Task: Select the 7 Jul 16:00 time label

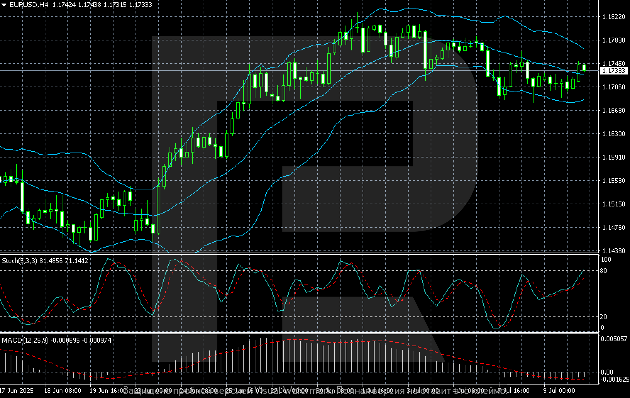Action: (514, 391)
